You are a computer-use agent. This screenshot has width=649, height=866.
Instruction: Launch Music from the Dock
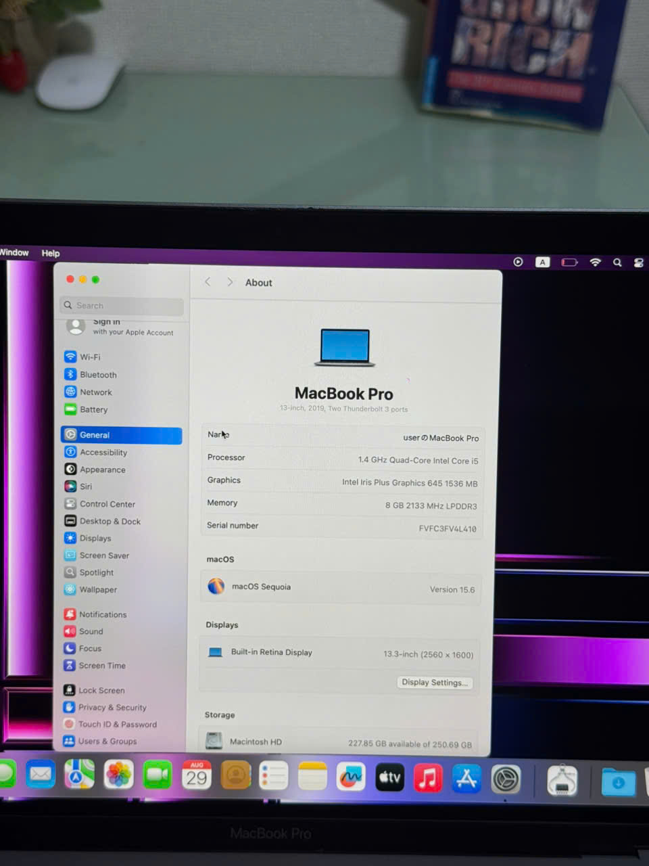click(x=428, y=778)
